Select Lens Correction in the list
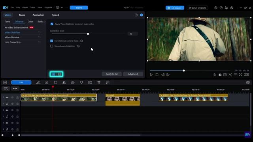This screenshot has width=253, height=142. [x=13, y=42]
